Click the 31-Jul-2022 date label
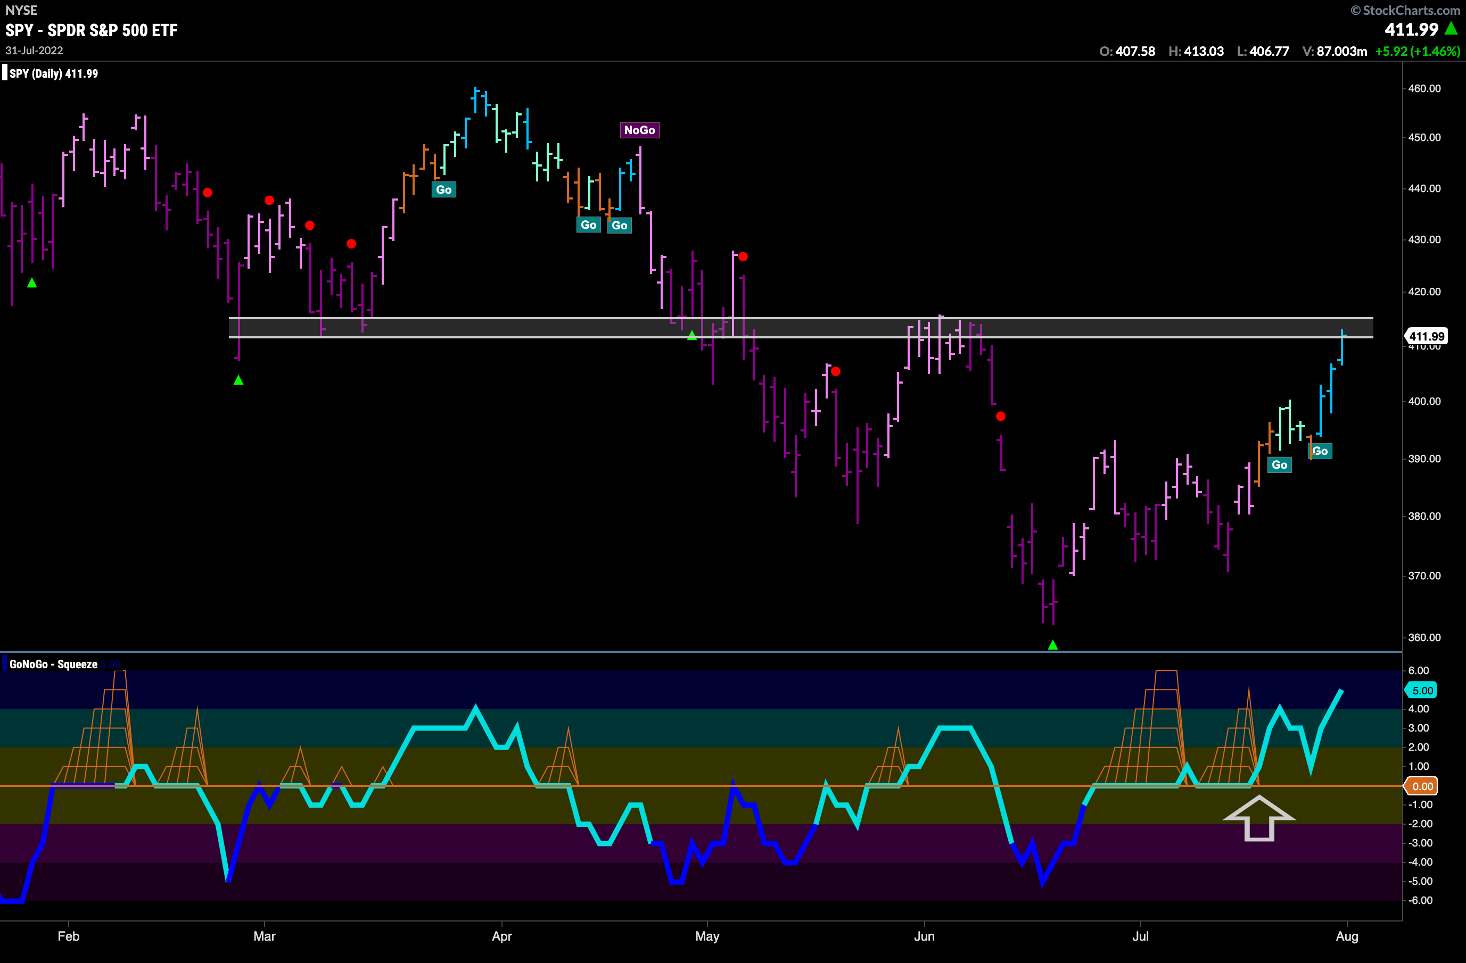Screen dimensions: 1466x963 [34, 51]
